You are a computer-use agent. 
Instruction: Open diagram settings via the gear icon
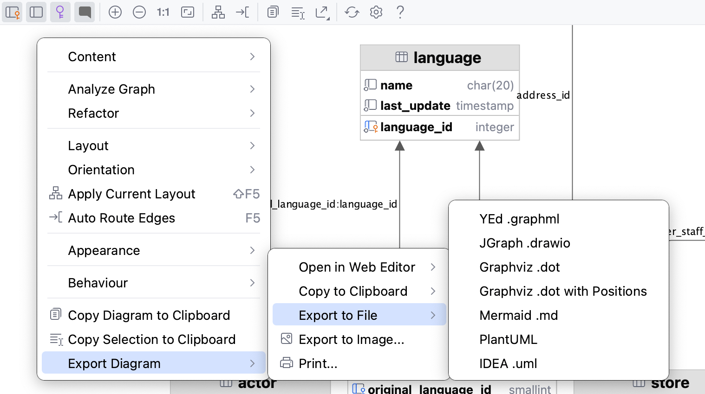coord(376,12)
